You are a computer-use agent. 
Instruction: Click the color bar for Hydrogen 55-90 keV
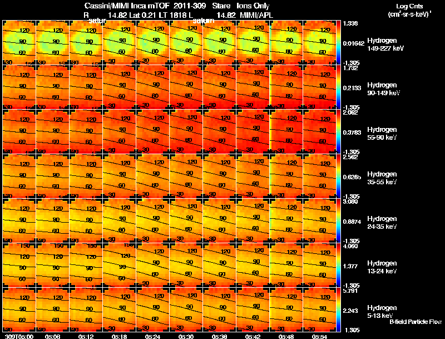[338, 132]
